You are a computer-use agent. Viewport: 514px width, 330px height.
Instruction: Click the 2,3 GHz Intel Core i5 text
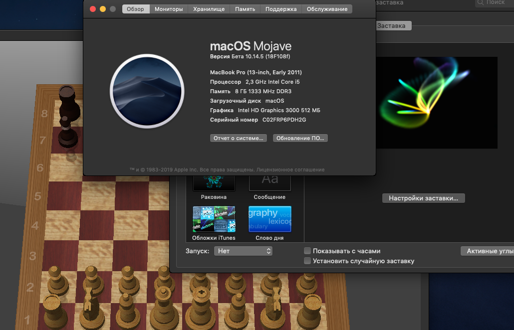[x=273, y=82]
